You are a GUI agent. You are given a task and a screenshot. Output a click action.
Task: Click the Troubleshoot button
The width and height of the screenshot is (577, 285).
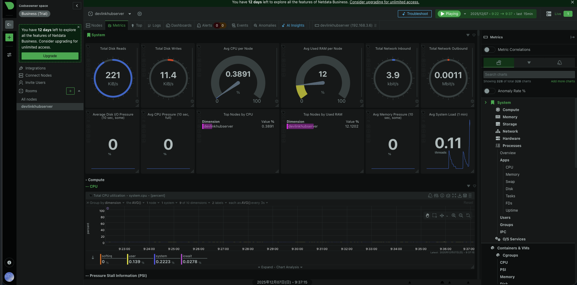(415, 14)
